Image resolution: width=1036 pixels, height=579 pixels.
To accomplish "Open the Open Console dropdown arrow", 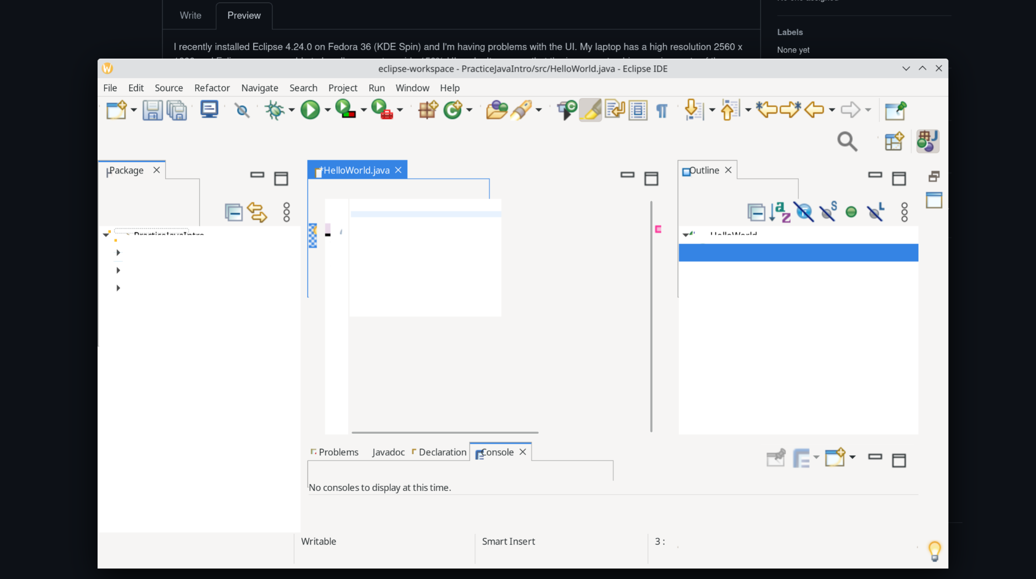I will (853, 458).
